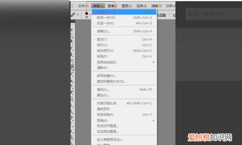Select the 渐隐(D)... menu entry

(x=124, y=31)
